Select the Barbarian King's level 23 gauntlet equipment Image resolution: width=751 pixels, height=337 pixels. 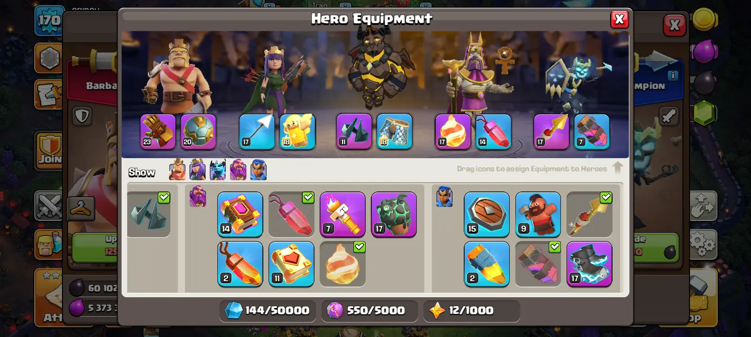(x=158, y=132)
